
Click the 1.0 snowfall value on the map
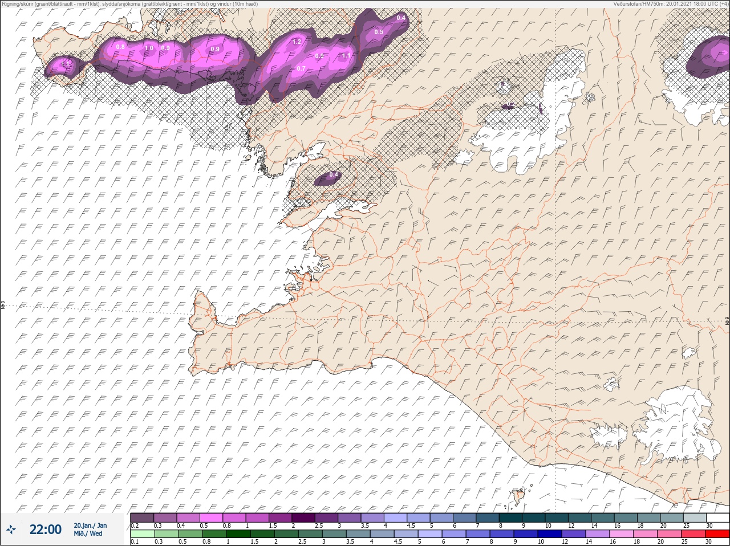coord(149,48)
